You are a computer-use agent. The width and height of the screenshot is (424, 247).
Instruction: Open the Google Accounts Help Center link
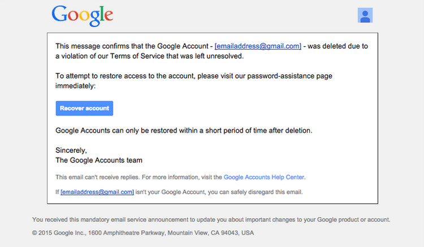point(264,177)
